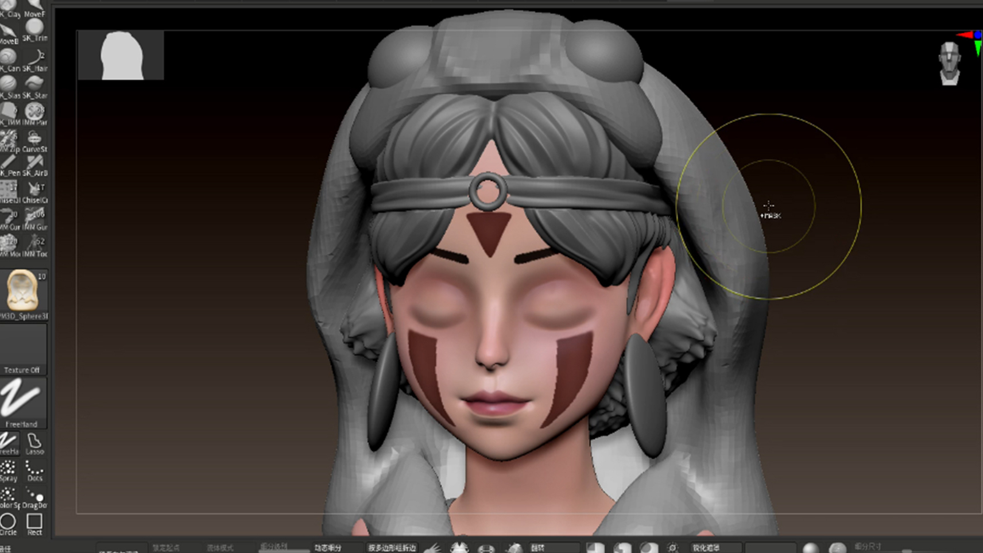Choose the small FreeHand stroke icon
The width and height of the screenshot is (983, 553).
point(9,444)
